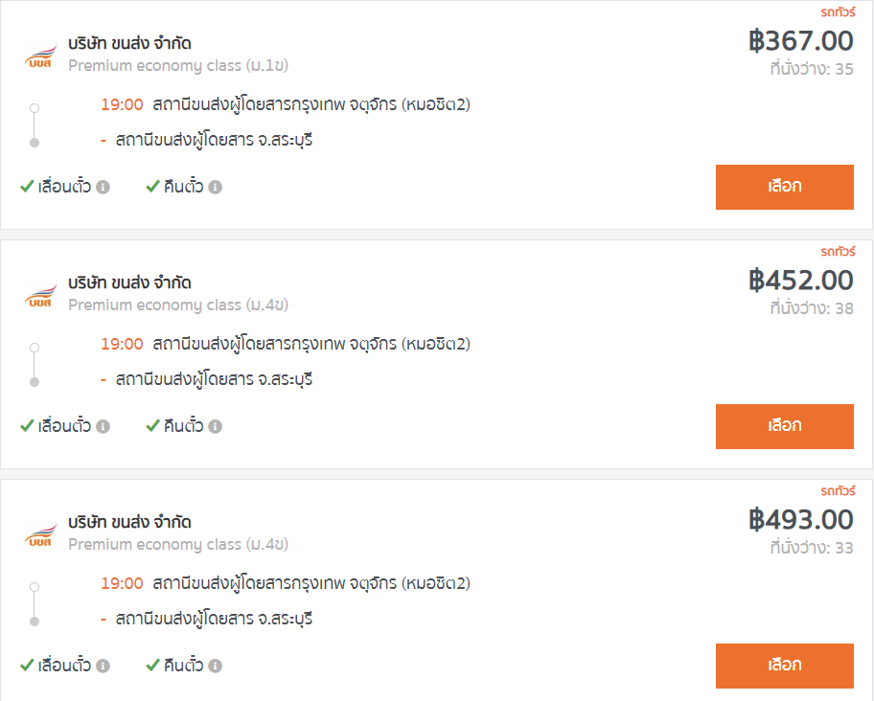Click operator logo of the ฿452.00 trip

click(x=40, y=296)
